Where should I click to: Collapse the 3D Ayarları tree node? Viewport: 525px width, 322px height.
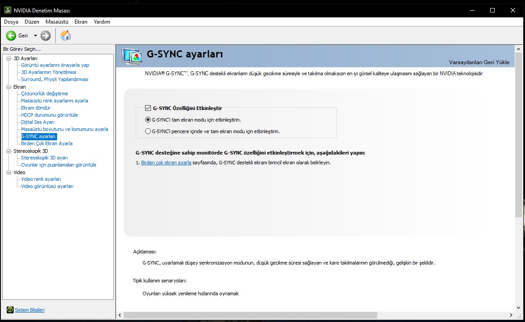tap(9, 58)
